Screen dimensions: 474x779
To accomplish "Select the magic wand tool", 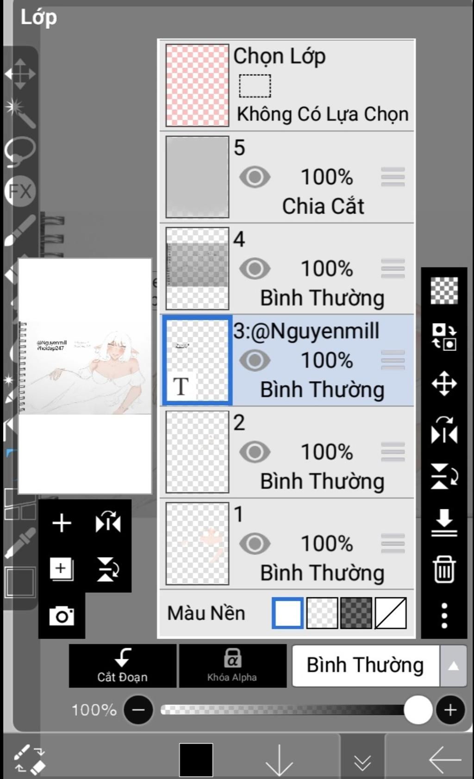I will click(20, 112).
